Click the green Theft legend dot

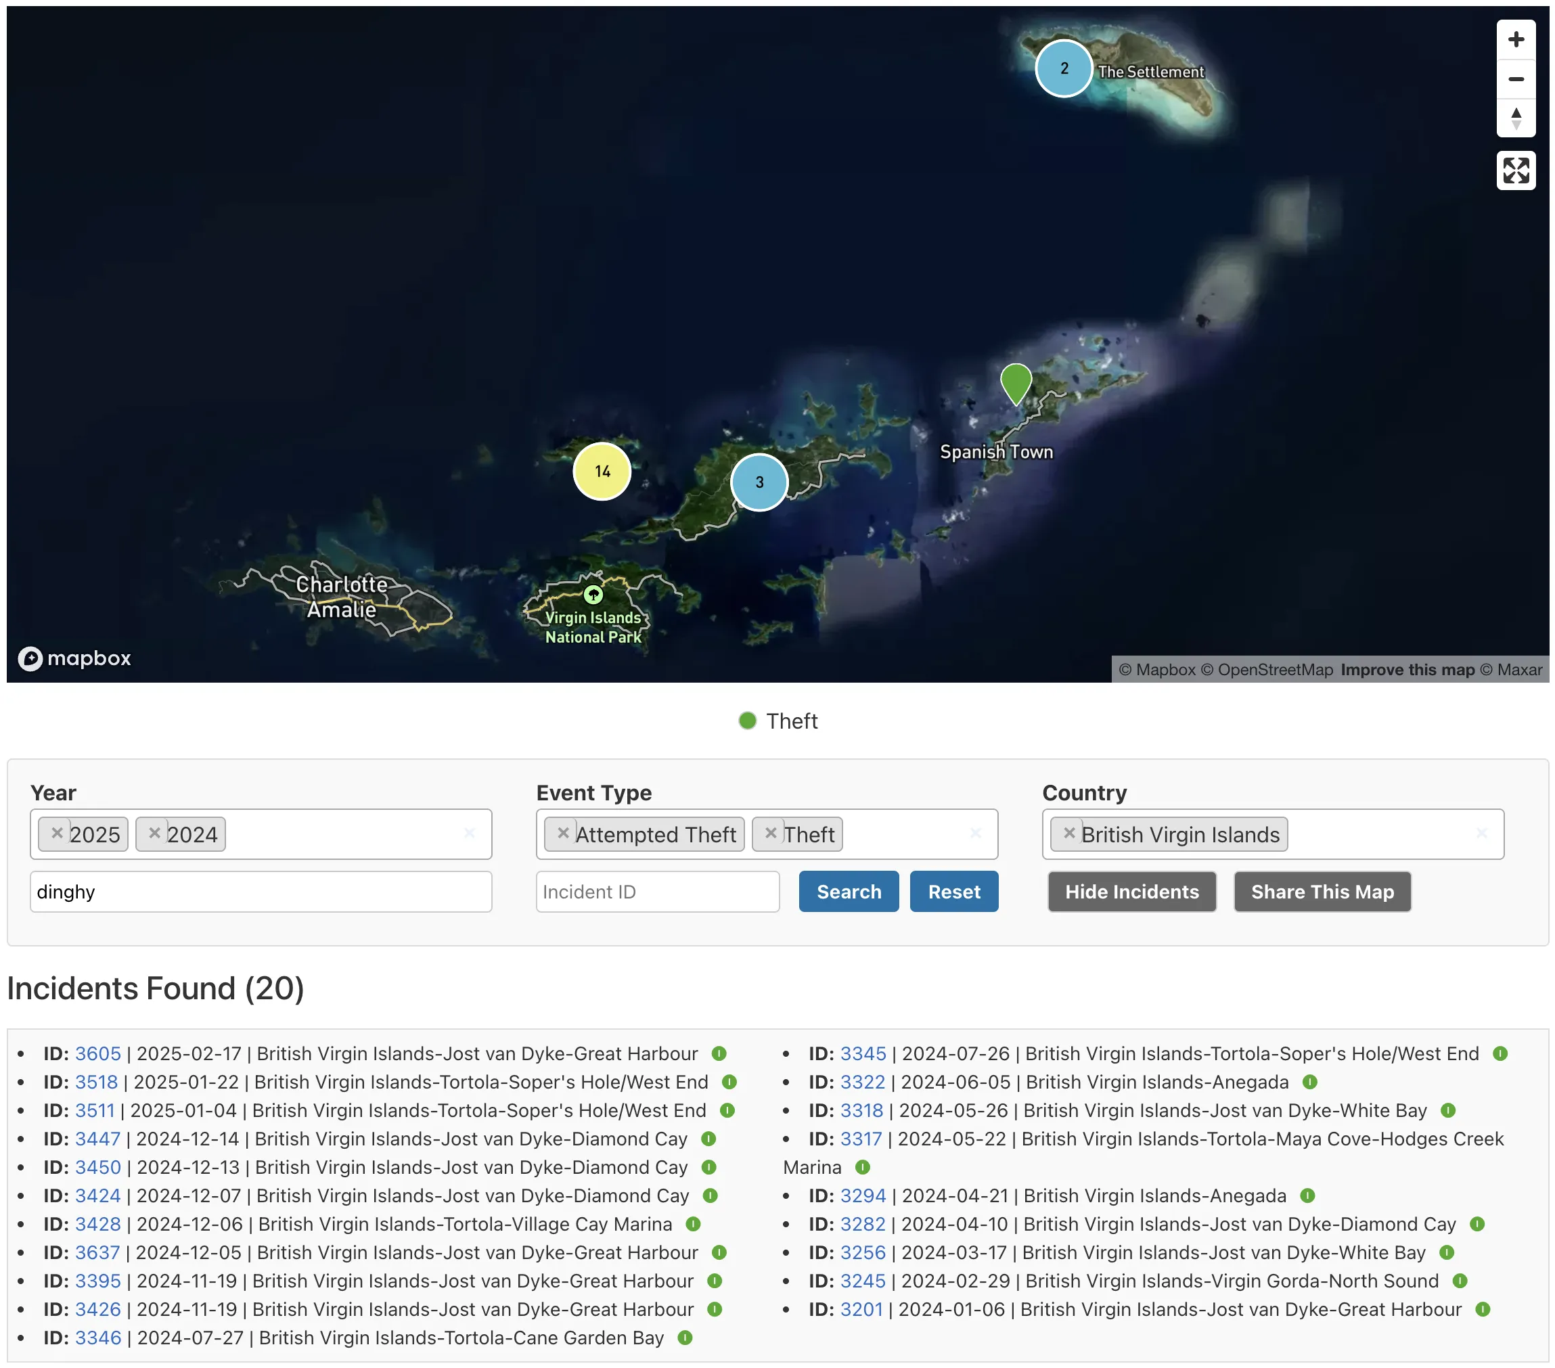point(748,720)
